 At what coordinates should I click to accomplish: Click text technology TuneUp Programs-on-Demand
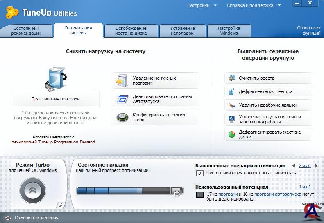point(53,142)
